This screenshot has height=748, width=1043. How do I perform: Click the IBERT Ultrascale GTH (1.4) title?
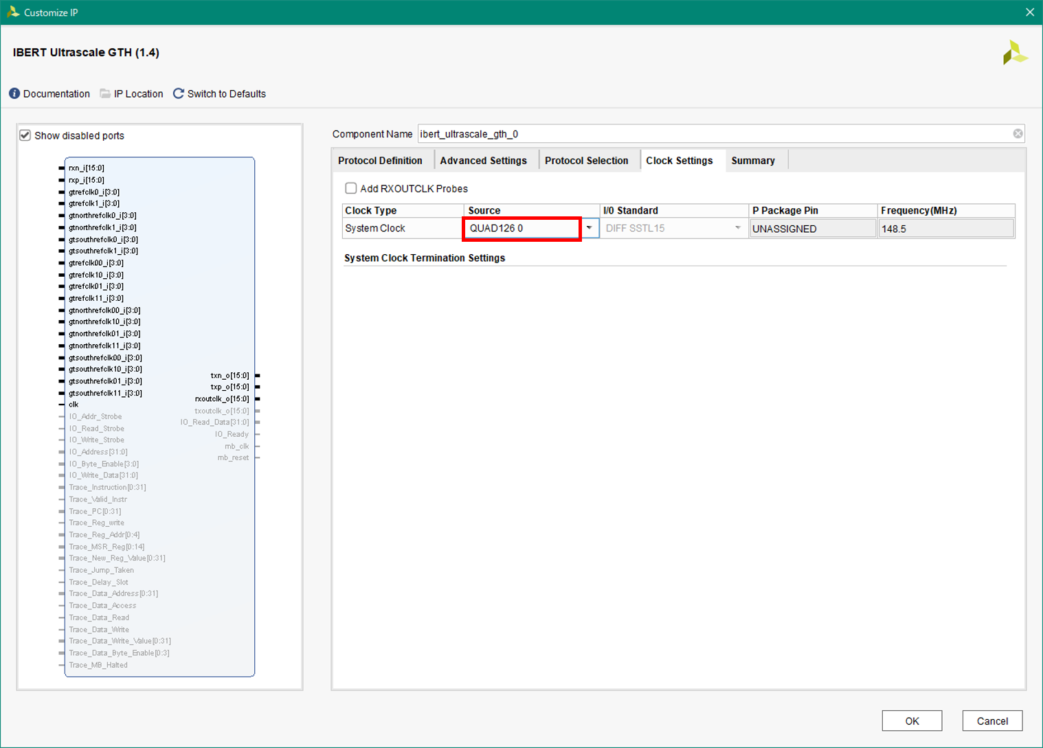coord(86,52)
